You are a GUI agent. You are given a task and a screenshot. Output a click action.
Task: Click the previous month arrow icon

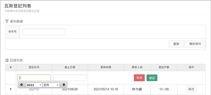(21, 85)
